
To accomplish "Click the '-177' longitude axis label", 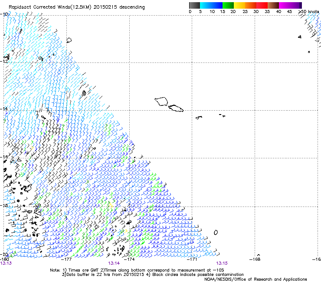I will (x=66, y=259).
